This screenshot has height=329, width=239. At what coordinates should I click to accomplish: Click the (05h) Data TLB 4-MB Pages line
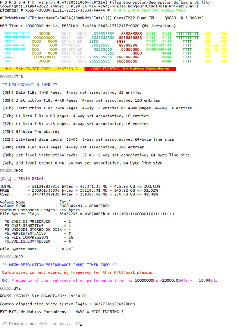[72, 93]
